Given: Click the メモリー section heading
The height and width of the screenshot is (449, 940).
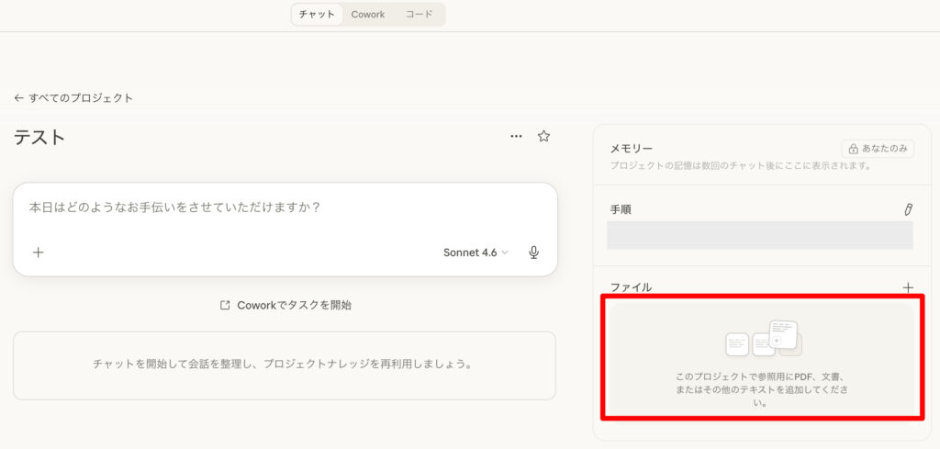Looking at the screenshot, I should tap(632, 149).
